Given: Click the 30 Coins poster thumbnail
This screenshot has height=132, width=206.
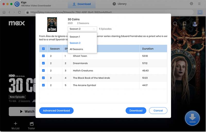Looking at the screenshot, I should coord(52,24).
